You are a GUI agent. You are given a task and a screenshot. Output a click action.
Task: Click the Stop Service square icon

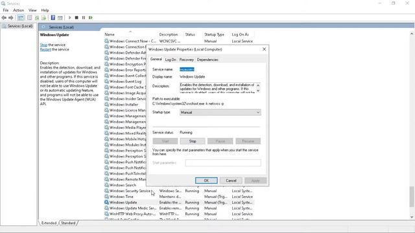(77, 17)
